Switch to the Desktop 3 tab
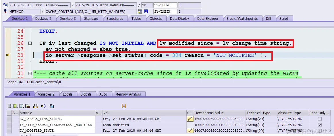The image size is (334, 136). point(67,19)
